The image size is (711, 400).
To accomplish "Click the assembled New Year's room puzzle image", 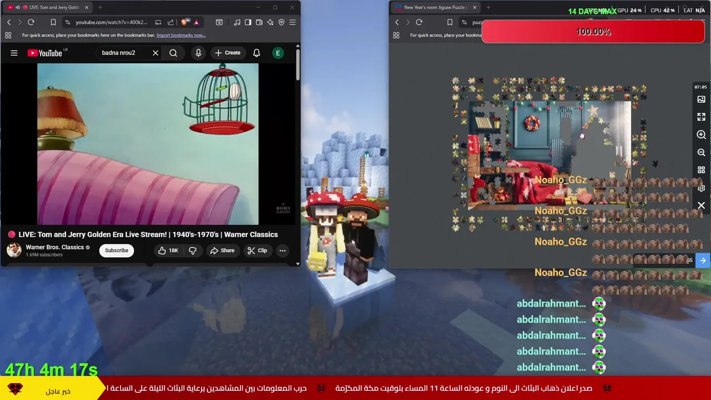I will click(549, 155).
